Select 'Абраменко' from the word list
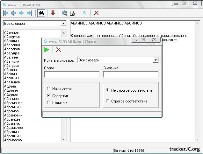The width and height of the screenshot is (203, 154). tap(13, 103)
